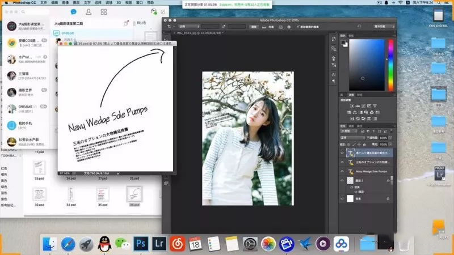Open the 基本功能 workspace dropdown
The image size is (454, 255).
[x=384, y=26]
